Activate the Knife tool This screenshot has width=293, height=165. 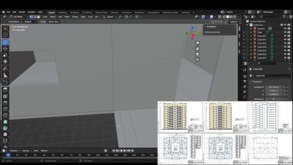5,115
